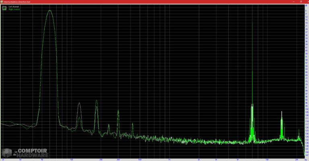Click the spectrum legend icon
The width and height of the screenshot is (309, 161).
tap(4, 8)
